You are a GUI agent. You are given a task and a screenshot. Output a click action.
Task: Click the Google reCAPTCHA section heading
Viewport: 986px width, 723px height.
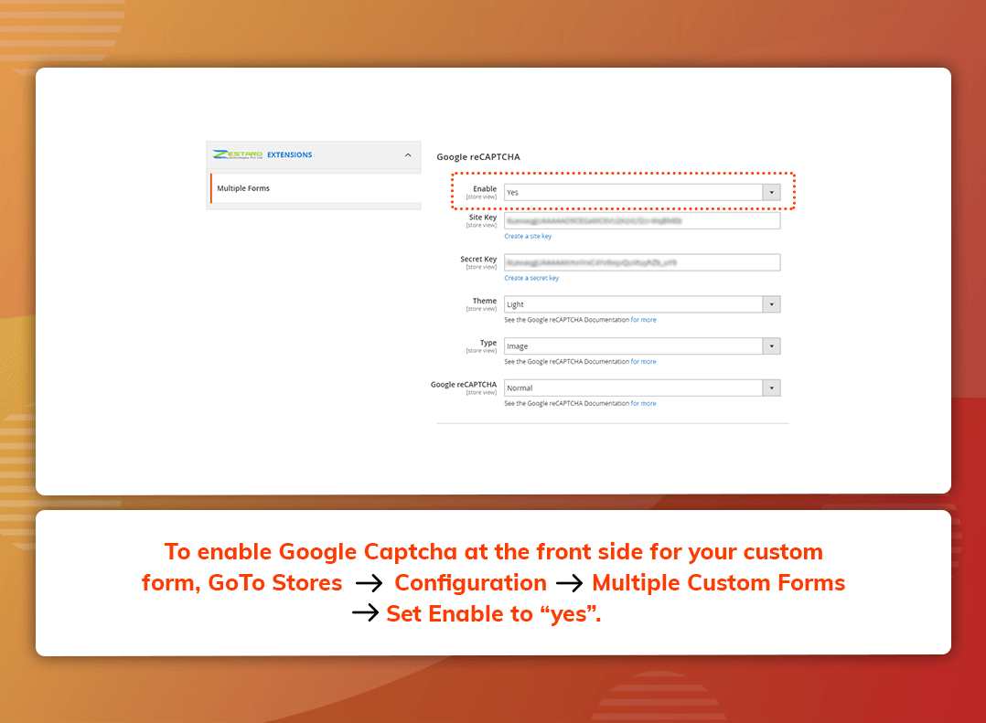click(x=477, y=157)
